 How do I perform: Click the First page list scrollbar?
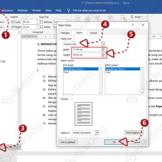pos(100,81)
